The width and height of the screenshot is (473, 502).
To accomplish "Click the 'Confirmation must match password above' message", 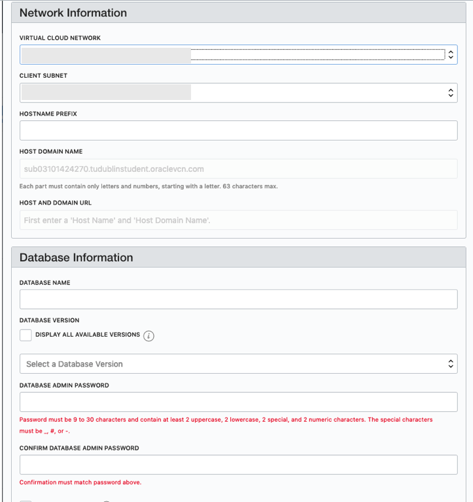I will click(x=80, y=482).
